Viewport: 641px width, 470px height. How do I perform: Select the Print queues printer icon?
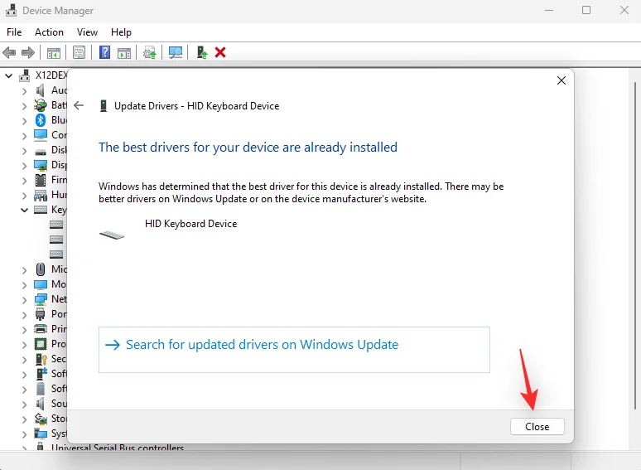pos(41,329)
